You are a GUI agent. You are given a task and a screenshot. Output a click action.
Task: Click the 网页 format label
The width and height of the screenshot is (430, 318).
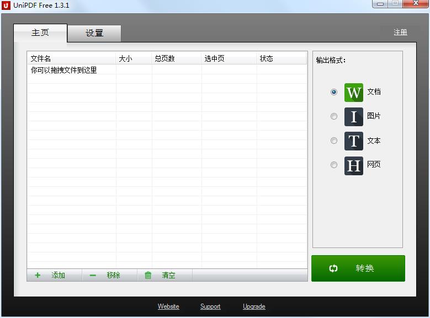[374, 164]
